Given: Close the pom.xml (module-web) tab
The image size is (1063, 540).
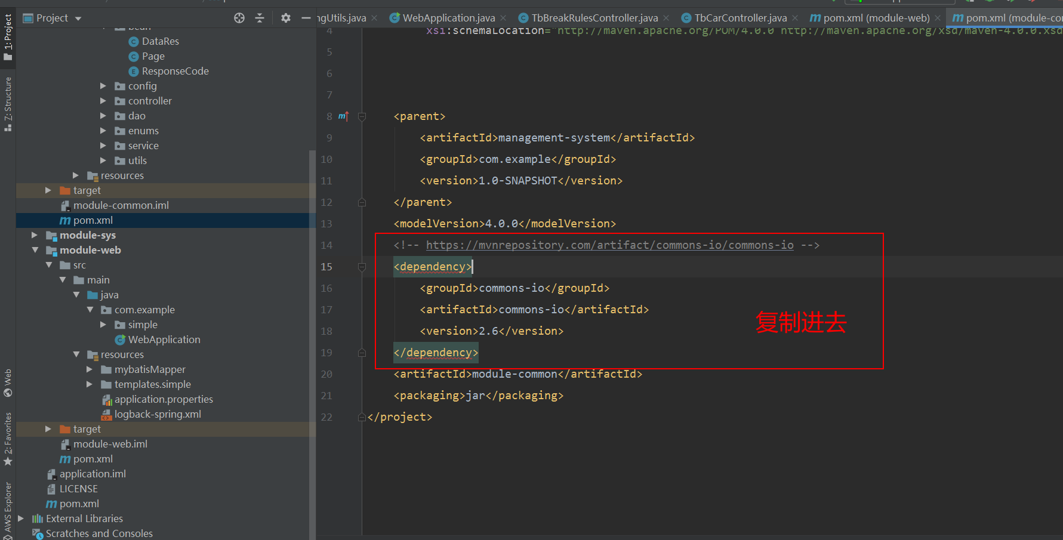Looking at the screenshot, I should pos(938,18).
